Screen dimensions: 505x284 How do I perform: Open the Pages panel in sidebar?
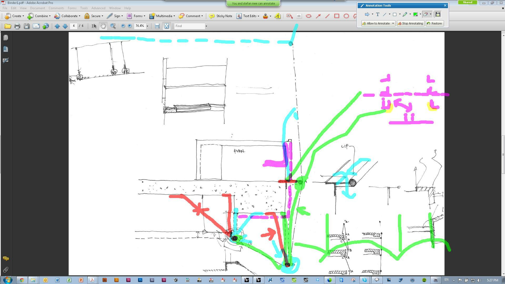coord(6,38)
